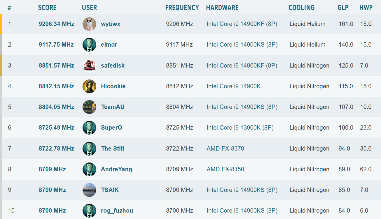The height and width of the screenshot is (219, 381).
Task: Open the 8851.57 MHz score entry
Action: point(56,66)
